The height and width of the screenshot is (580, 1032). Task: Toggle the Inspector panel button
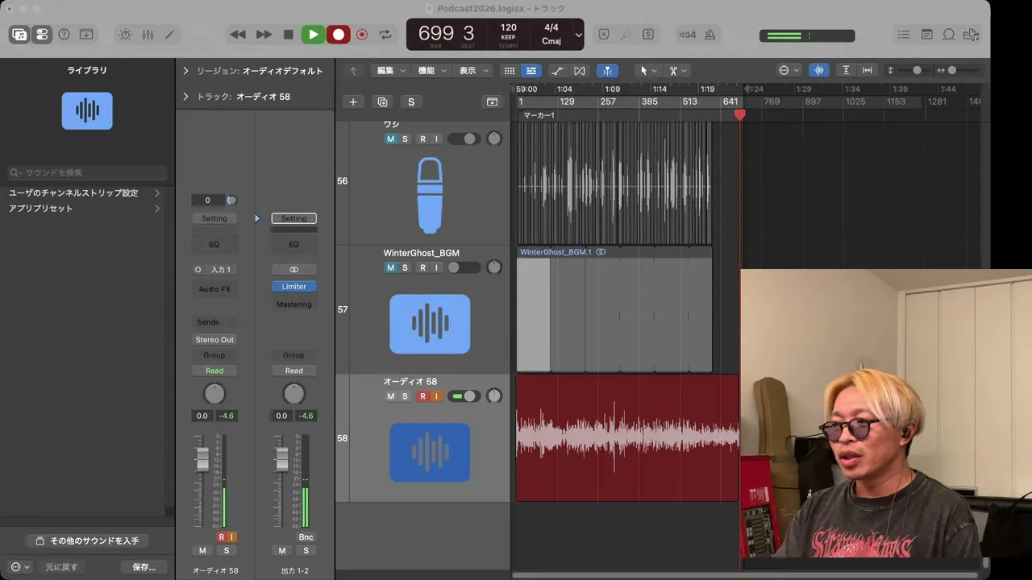(x=41, y=35)
